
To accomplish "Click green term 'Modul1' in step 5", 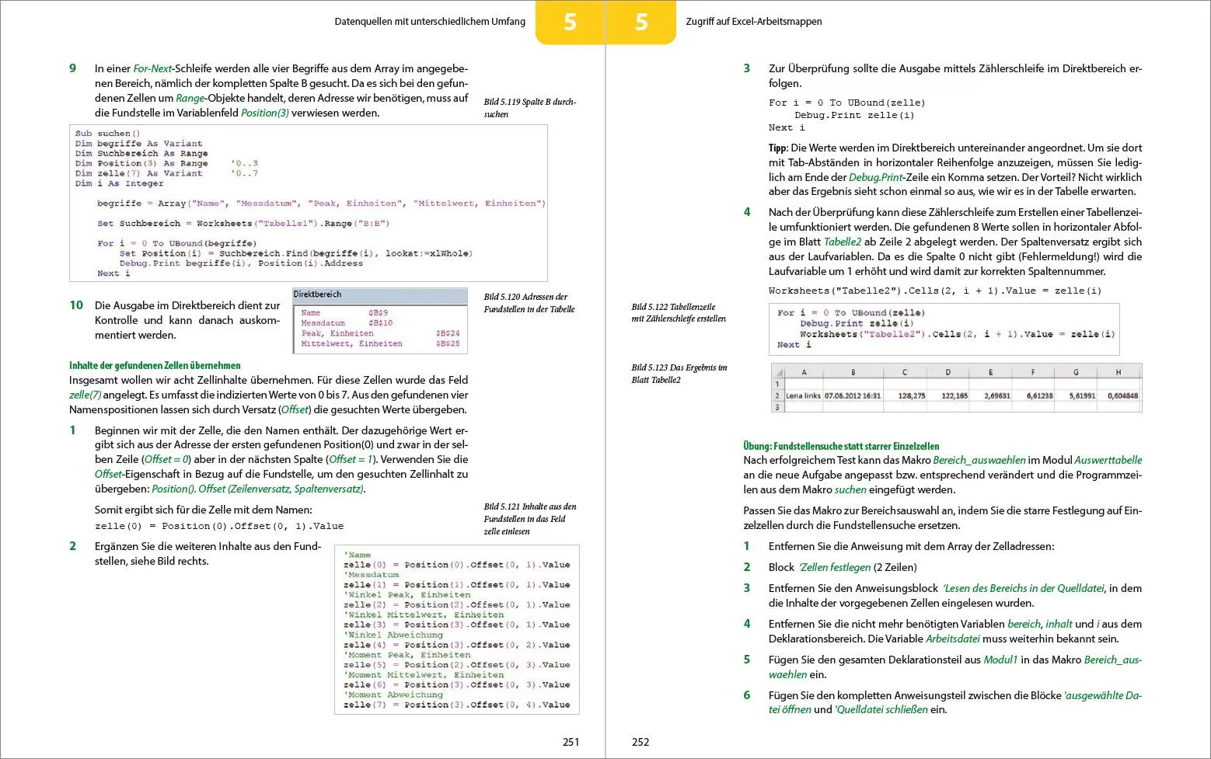I will click(1000, 660).
